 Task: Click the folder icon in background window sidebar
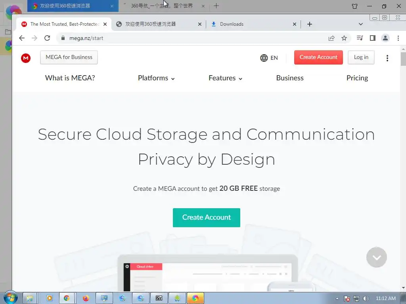click(8, 32)
